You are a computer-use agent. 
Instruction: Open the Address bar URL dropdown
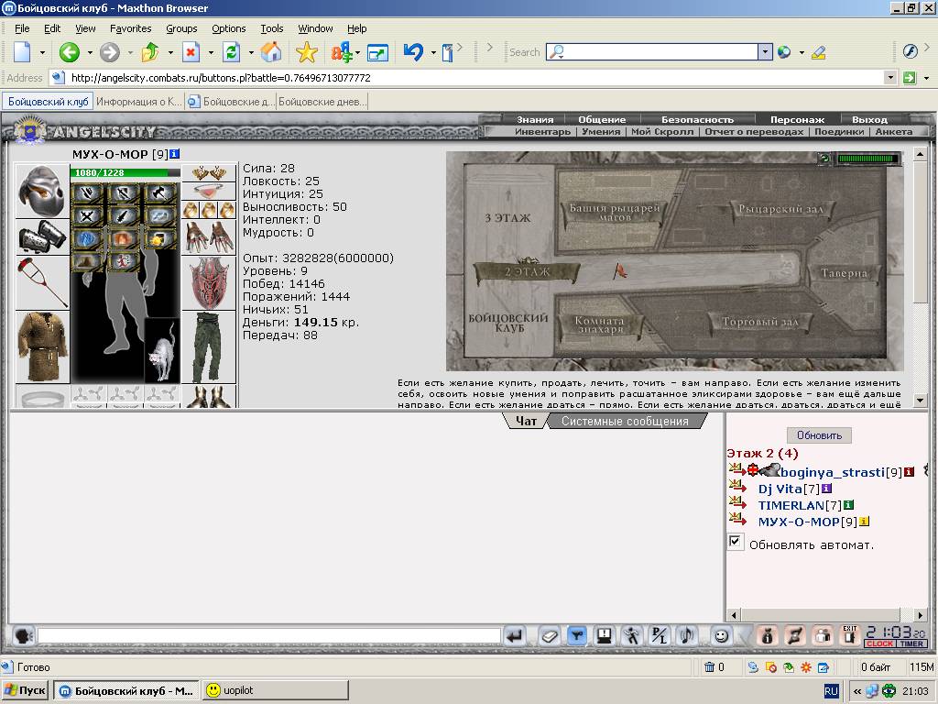890,78
